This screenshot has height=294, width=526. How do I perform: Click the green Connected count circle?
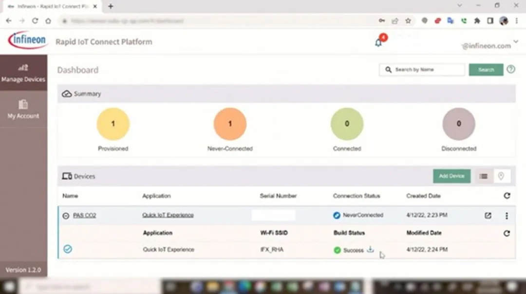(x=347, y=124)
